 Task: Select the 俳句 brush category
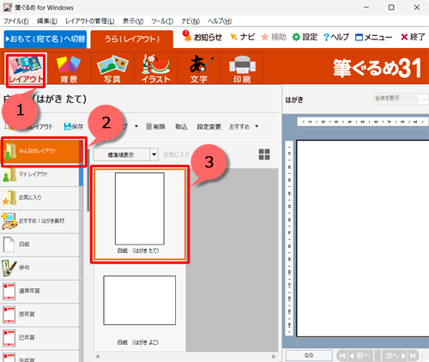[x=40, y=268]
